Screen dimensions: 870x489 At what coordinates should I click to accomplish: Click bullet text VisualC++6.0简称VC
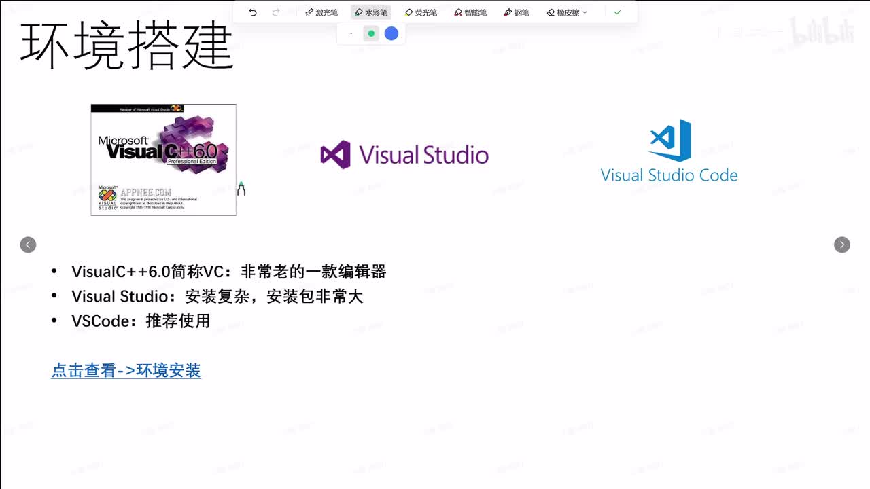click(147, 272)
